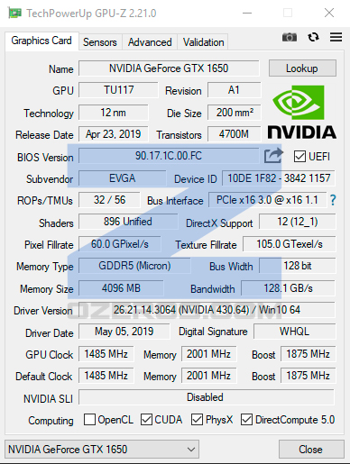This screenshot has width=350, height=464.
Task: Click the Lookup button
Action: coord(302,68)
